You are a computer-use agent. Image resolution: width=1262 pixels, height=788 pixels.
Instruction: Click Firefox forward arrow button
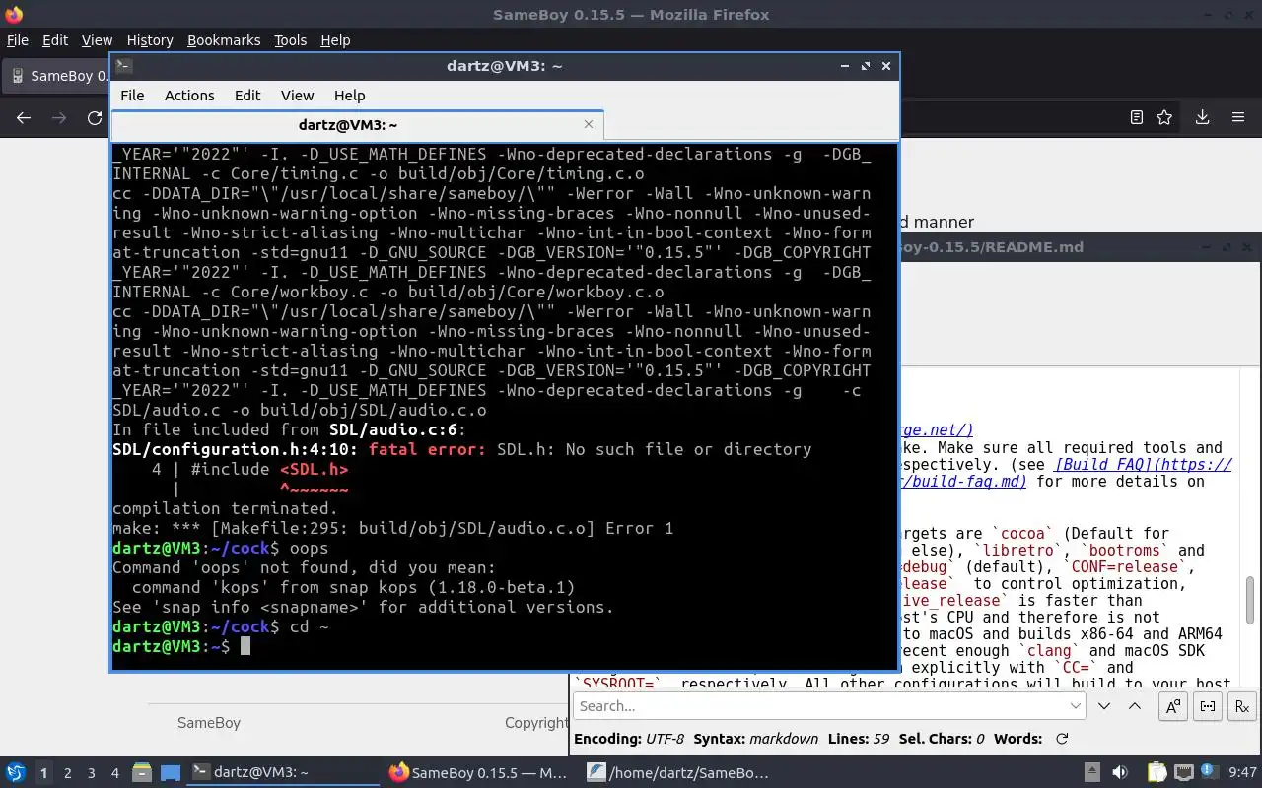[59, 117]
